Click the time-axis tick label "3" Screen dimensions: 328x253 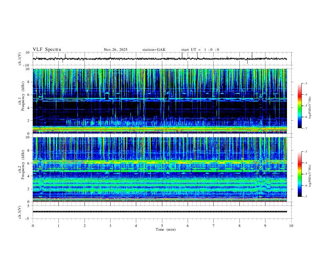coord(110,226)
